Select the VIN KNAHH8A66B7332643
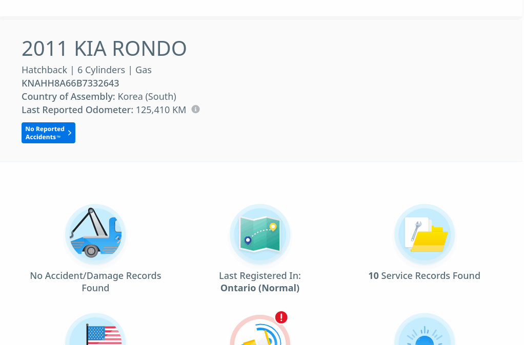 click(70, 83)
